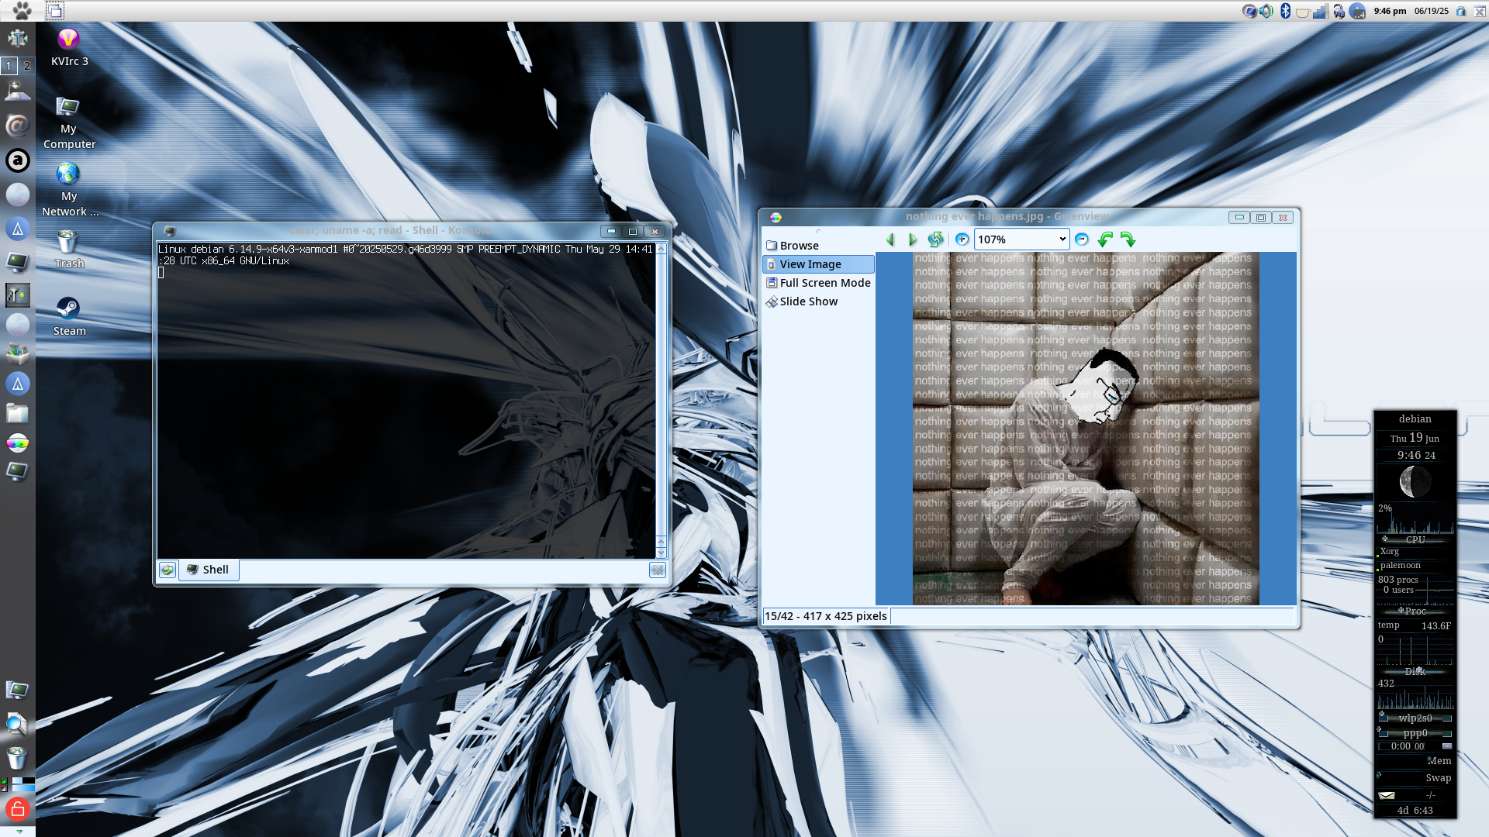The width and height of the screenshot is (1489, 837).
Task: Zoom out with the minus icon
Action: [x=1082, y=239]
